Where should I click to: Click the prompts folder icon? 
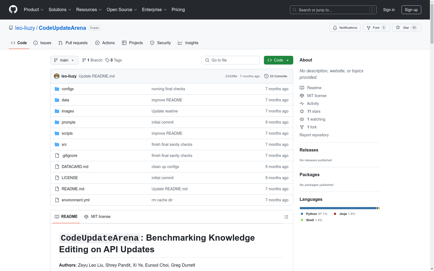click(x=57, y=122)
